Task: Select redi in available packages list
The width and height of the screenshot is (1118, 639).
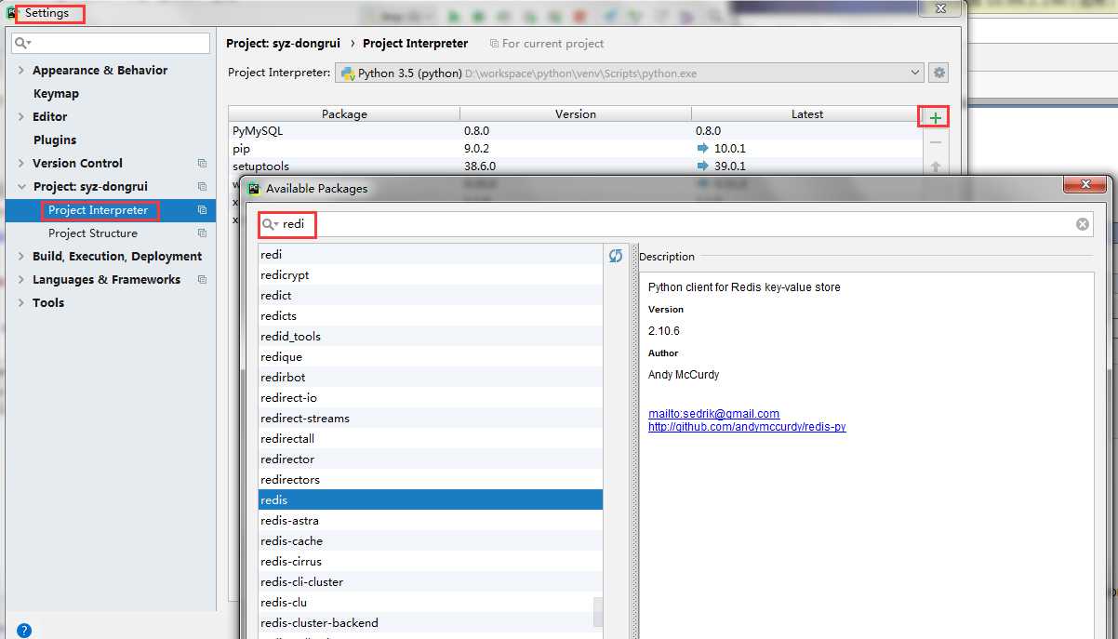Action: tap(431, 254)
